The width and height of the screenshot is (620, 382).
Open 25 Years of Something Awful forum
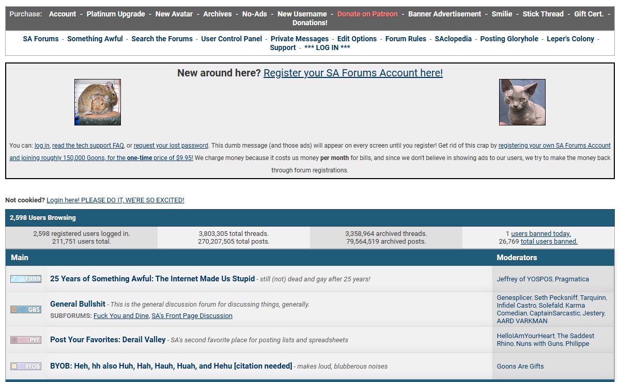tap(152, 279)
